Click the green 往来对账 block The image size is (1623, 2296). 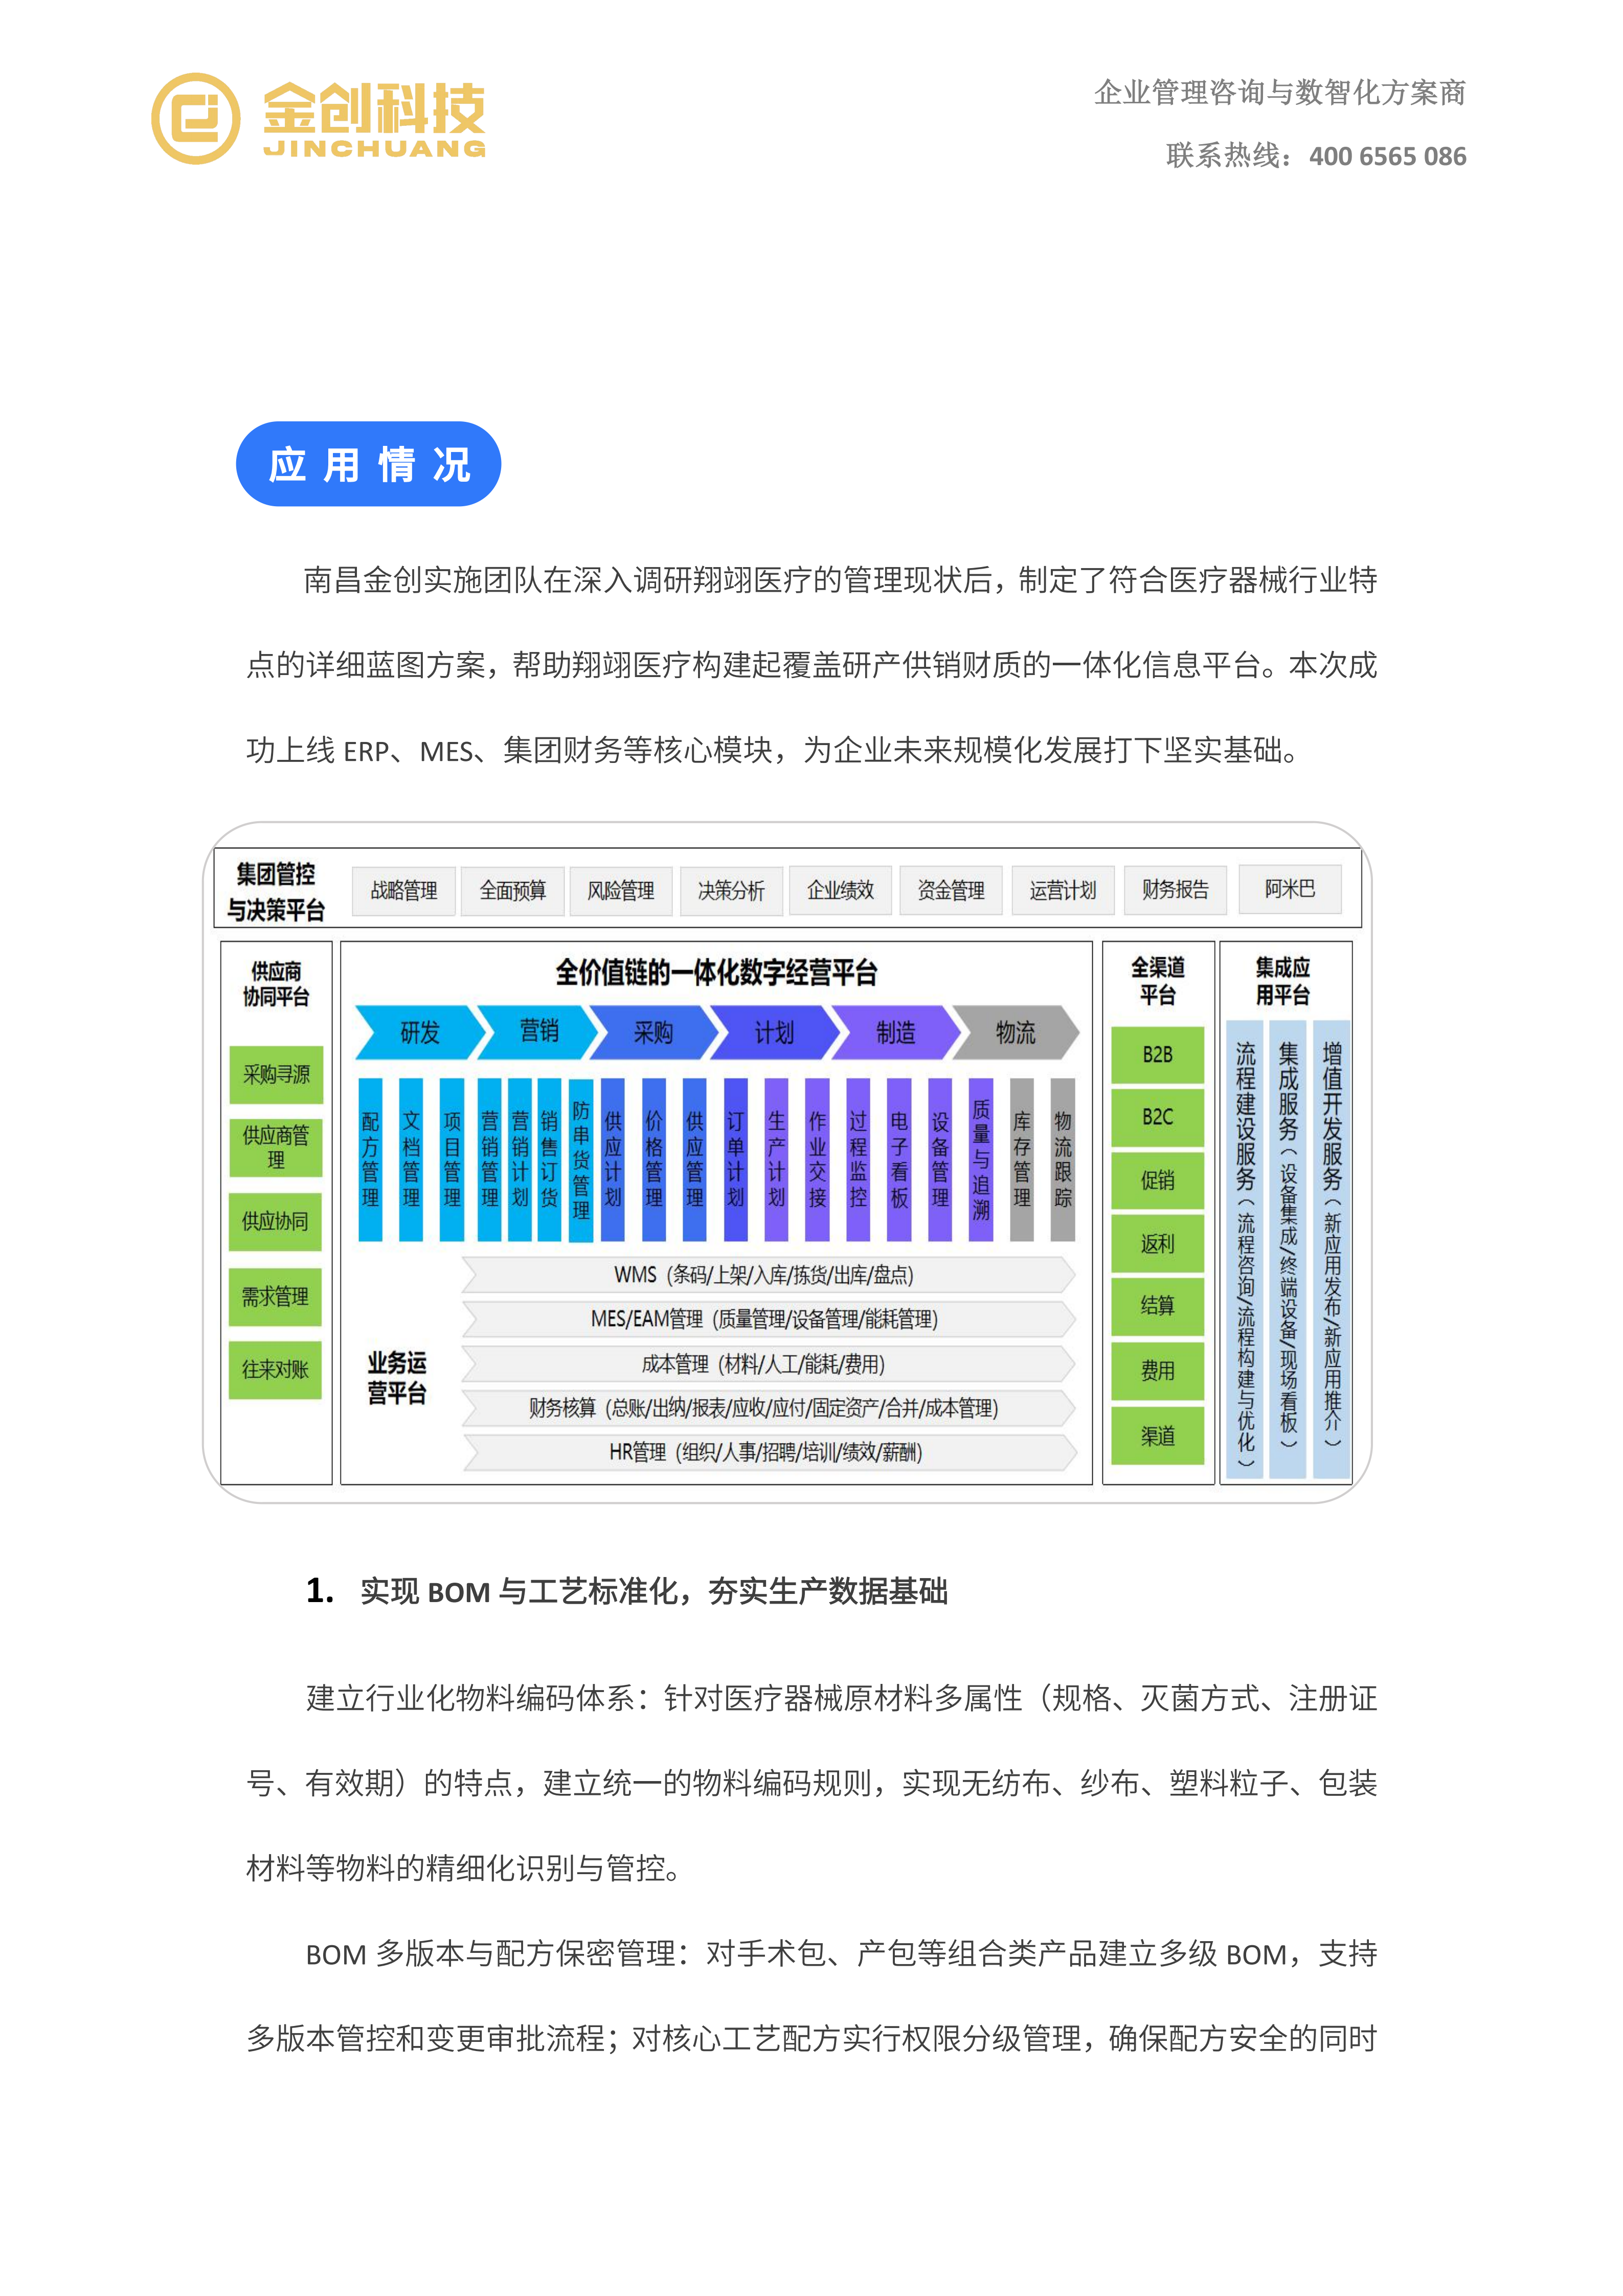pos(275,1369)
